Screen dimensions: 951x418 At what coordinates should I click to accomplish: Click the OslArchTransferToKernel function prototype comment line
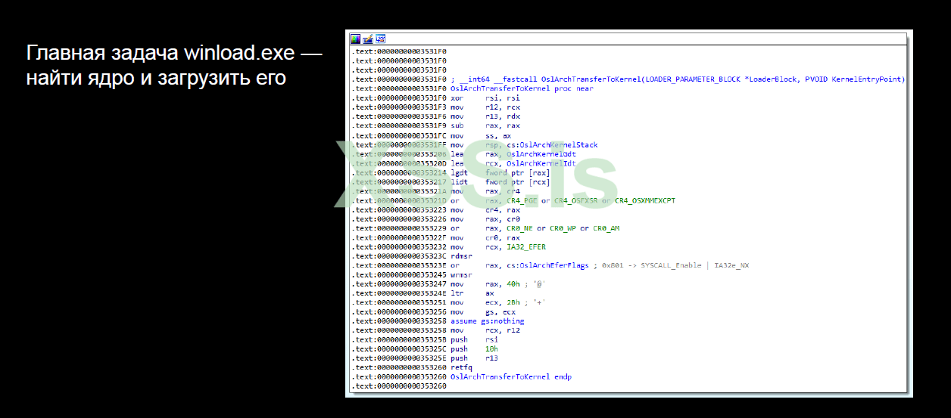(678, 79)
